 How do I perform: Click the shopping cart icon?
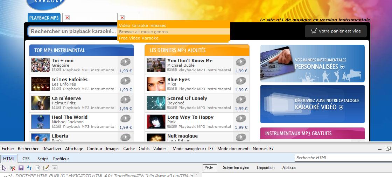(x=314, y=31)
